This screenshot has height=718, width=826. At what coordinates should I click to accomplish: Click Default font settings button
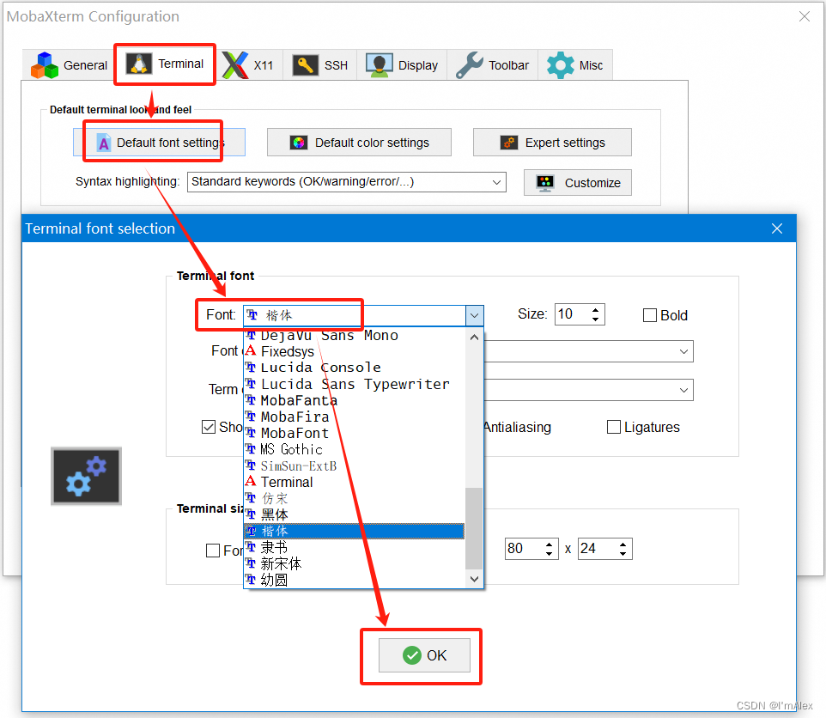159,143
